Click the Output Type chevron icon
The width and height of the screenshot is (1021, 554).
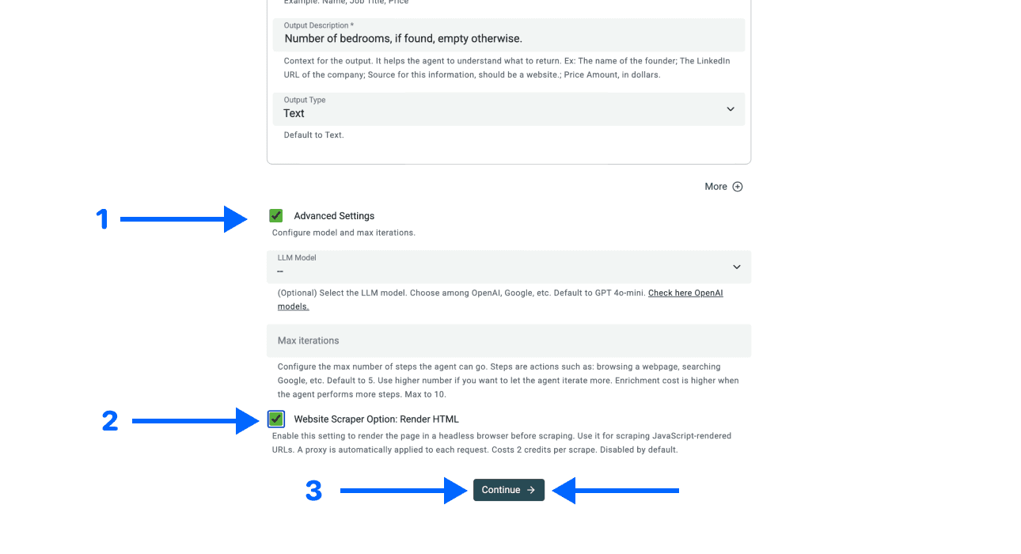(730, 109)
